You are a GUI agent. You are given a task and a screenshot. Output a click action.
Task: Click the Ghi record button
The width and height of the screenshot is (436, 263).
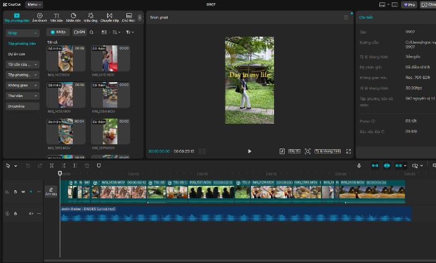(x=80, y=32)
